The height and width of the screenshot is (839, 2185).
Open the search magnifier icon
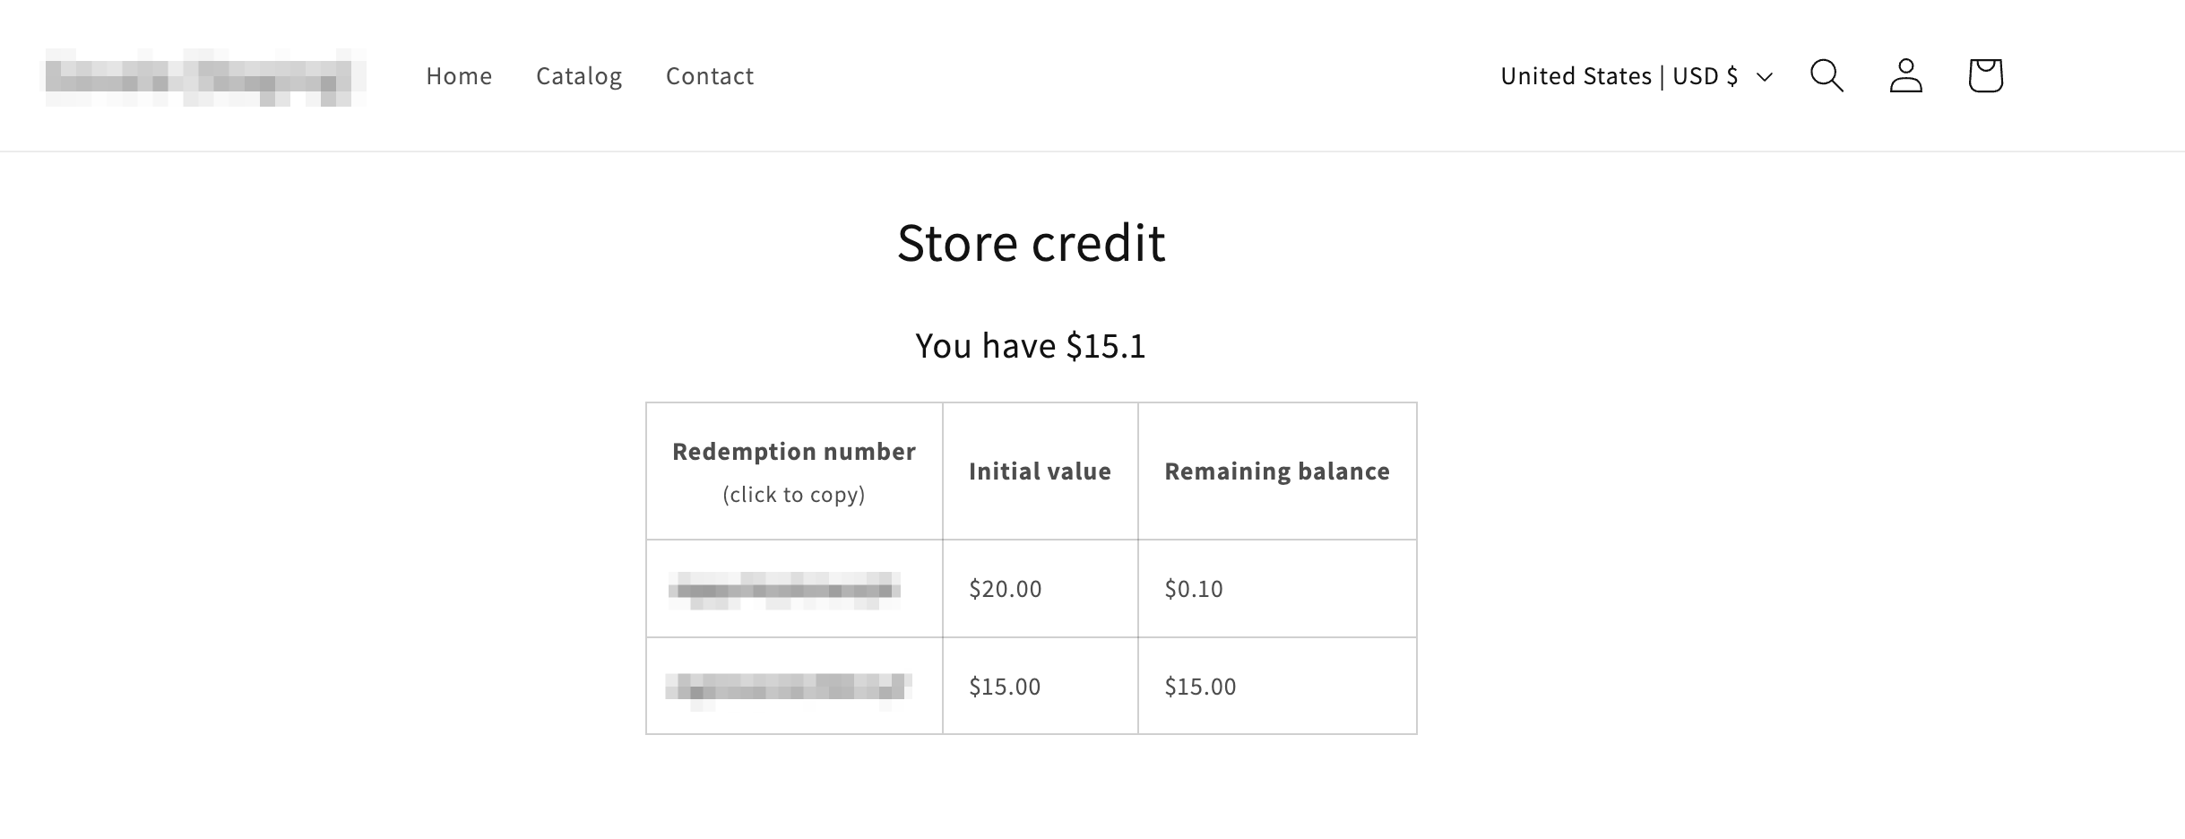(1827, 76)
